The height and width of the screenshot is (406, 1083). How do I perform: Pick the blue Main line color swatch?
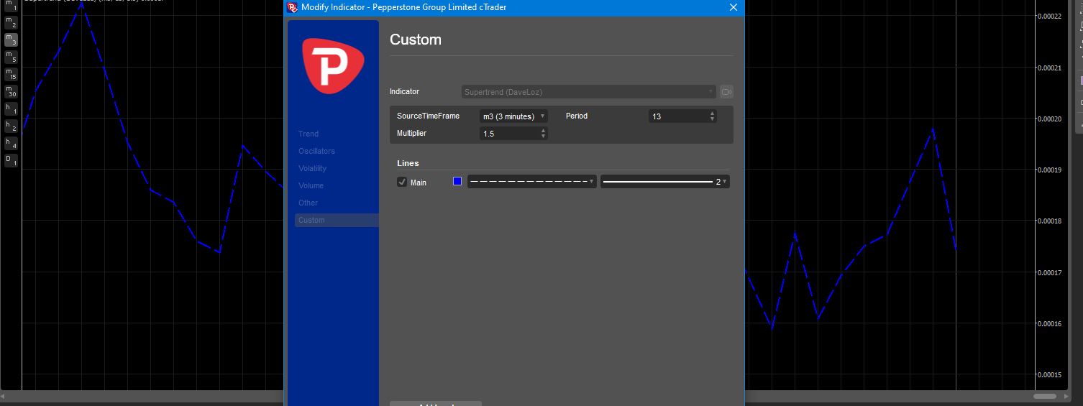click(457, 182)
